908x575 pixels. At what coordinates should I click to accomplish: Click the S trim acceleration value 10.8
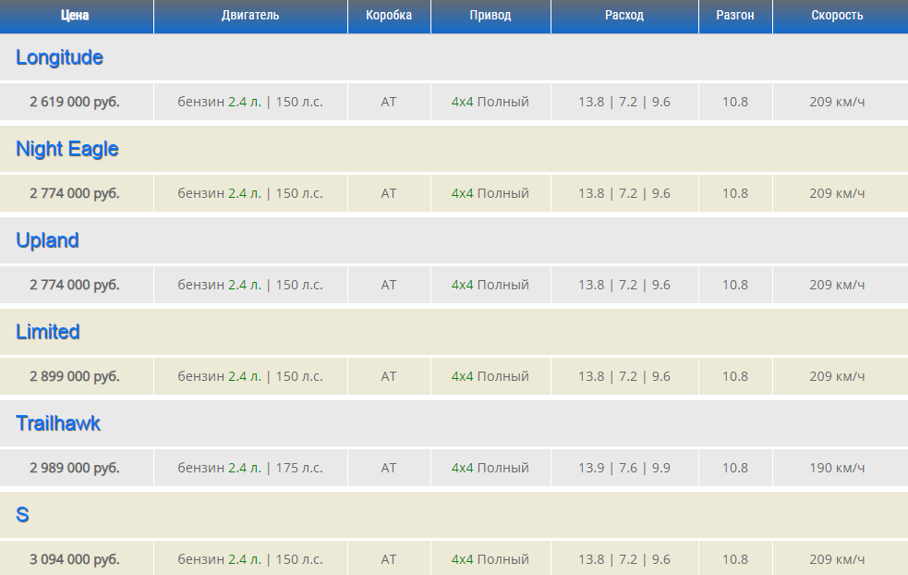735,560
